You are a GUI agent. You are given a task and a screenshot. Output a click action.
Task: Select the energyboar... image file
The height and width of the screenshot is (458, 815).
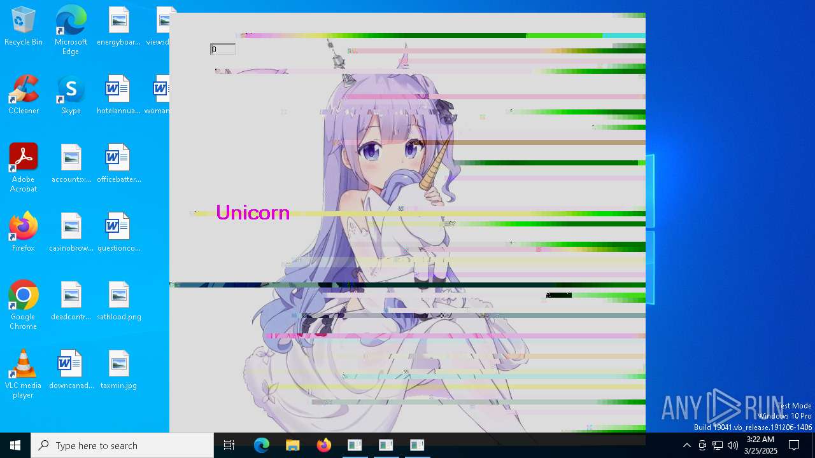118,27
